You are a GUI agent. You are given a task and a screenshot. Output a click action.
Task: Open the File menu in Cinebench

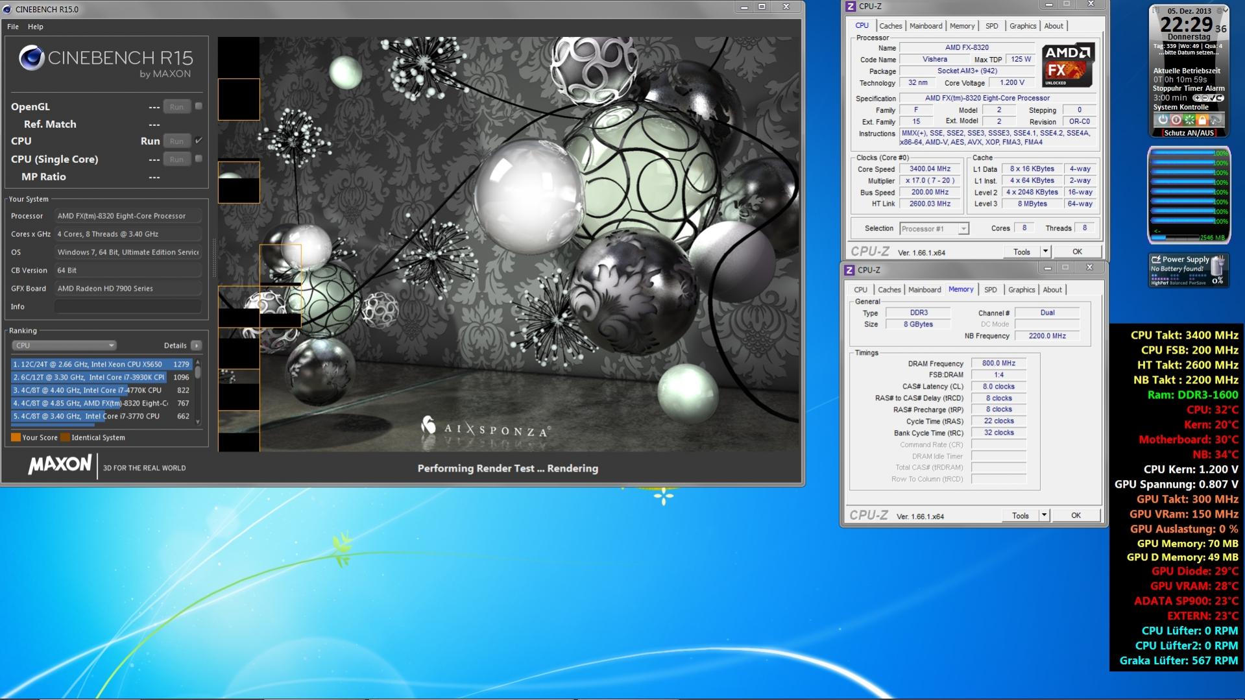[x=13, y=27]
